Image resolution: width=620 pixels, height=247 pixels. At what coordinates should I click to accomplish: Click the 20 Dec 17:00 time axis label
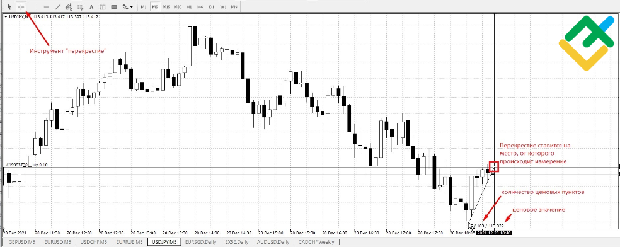pyautogui.click(x=399, y=233)
